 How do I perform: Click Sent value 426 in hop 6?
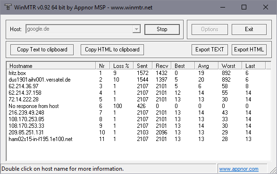coord(141,106)
